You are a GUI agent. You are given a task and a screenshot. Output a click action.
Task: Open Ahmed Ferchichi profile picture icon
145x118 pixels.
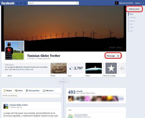point(117,3)
